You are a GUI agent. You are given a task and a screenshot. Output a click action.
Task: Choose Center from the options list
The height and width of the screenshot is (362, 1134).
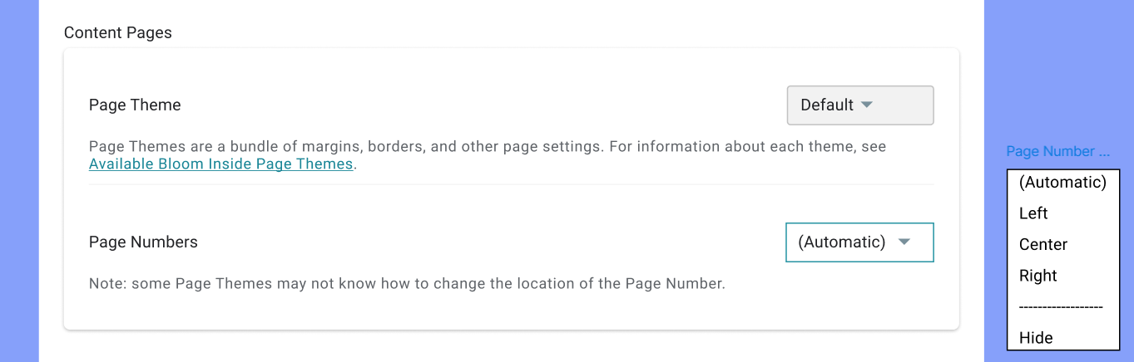[x=1043, y=245]
